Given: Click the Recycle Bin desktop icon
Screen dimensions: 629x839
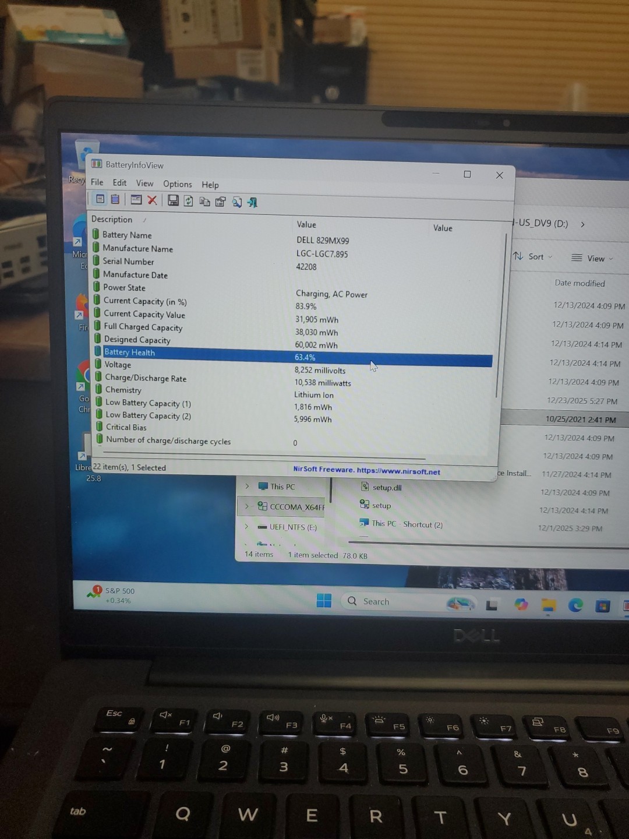Looking at the screenshot, I should pyautogui.click(x=87, y=153).
